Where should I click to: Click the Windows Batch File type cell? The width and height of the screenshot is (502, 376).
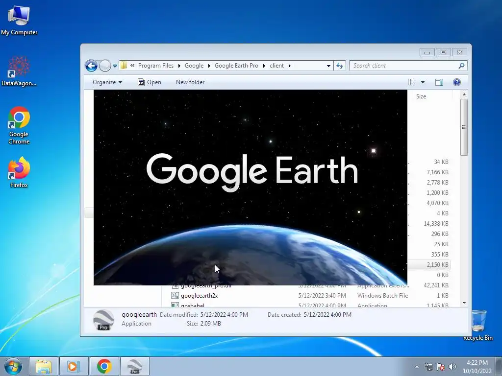382,296
